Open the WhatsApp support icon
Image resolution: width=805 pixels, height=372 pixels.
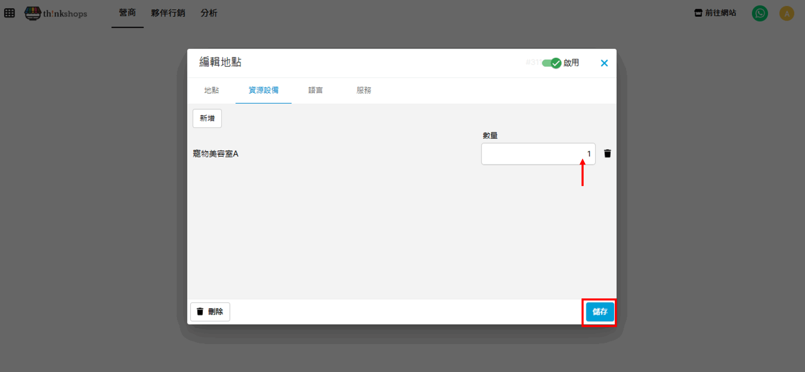760,13
